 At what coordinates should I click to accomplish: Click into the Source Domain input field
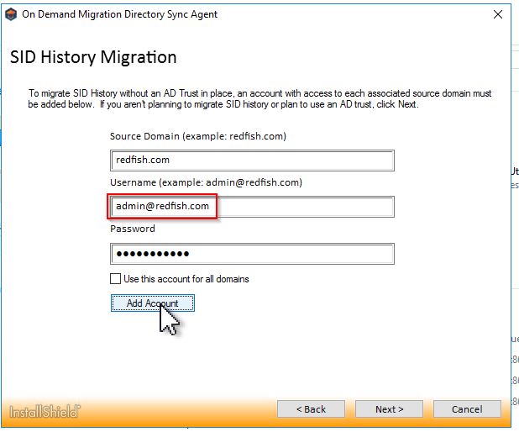click(252, 161)
